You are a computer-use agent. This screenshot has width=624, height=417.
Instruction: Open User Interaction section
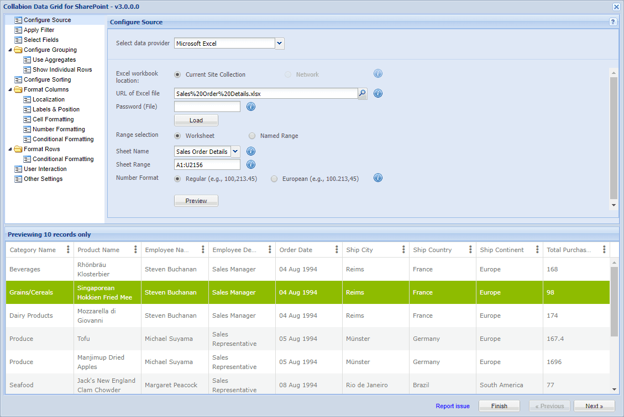pos(45,169)
